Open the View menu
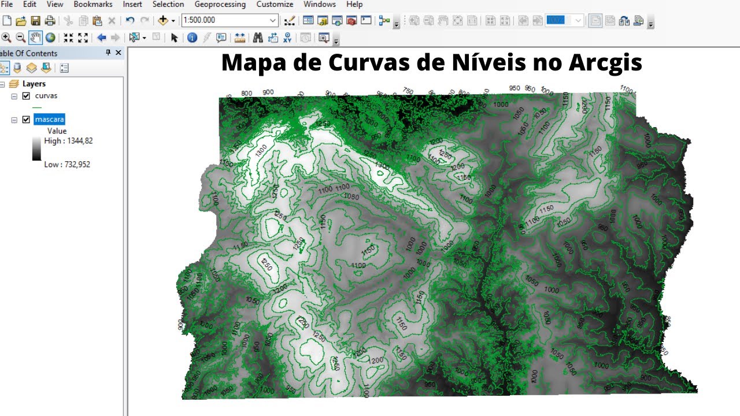This screenshot has height=416, width=740. click(55, 4)
